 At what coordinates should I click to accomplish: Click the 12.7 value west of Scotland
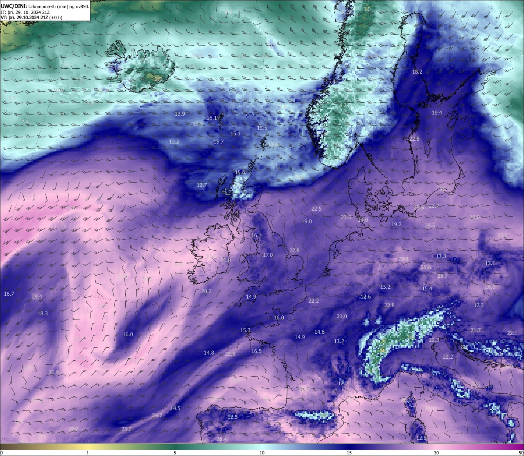[x=202, y=185]
